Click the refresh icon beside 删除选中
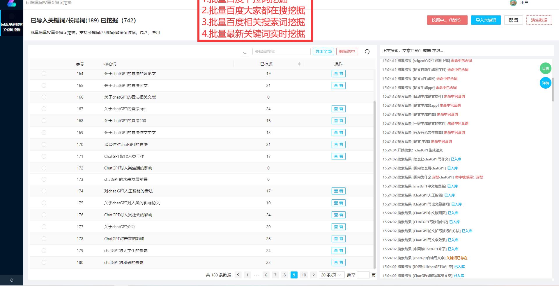 click(367, 51)
